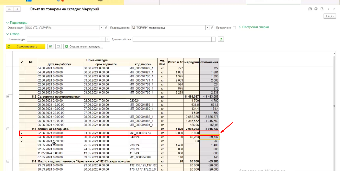This screenshot has width=340, height=171.
Task: Click Создать инвентаризацию button
Action: pos(83,46)
